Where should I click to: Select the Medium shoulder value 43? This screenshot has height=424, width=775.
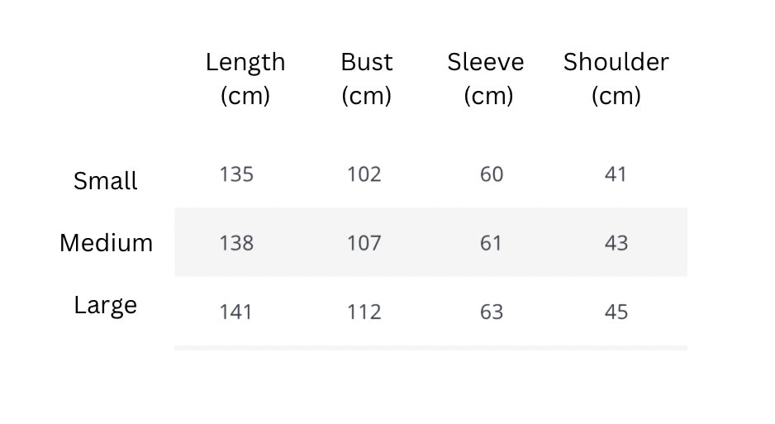click(x=616, y=243)
